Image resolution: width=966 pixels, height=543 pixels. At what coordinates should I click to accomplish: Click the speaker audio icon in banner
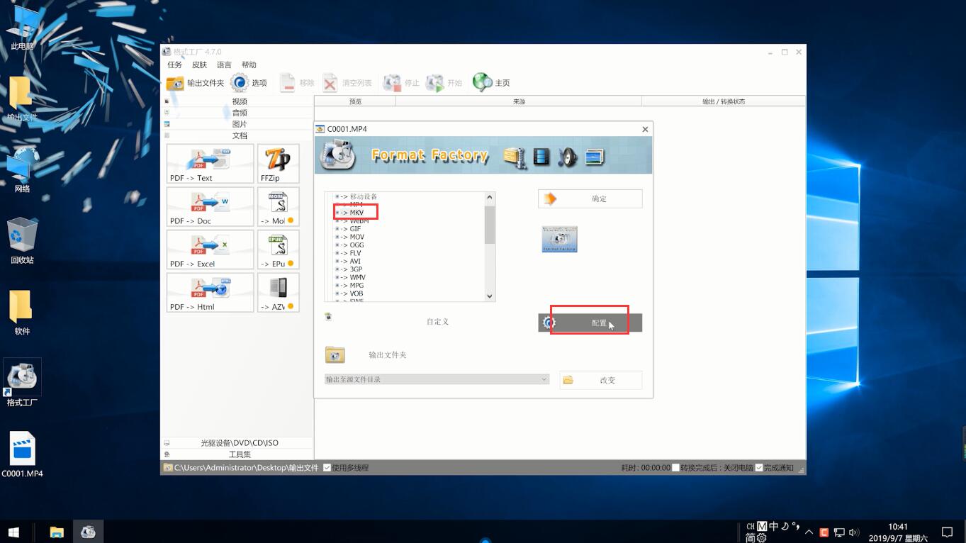click(x=567, y=157)
